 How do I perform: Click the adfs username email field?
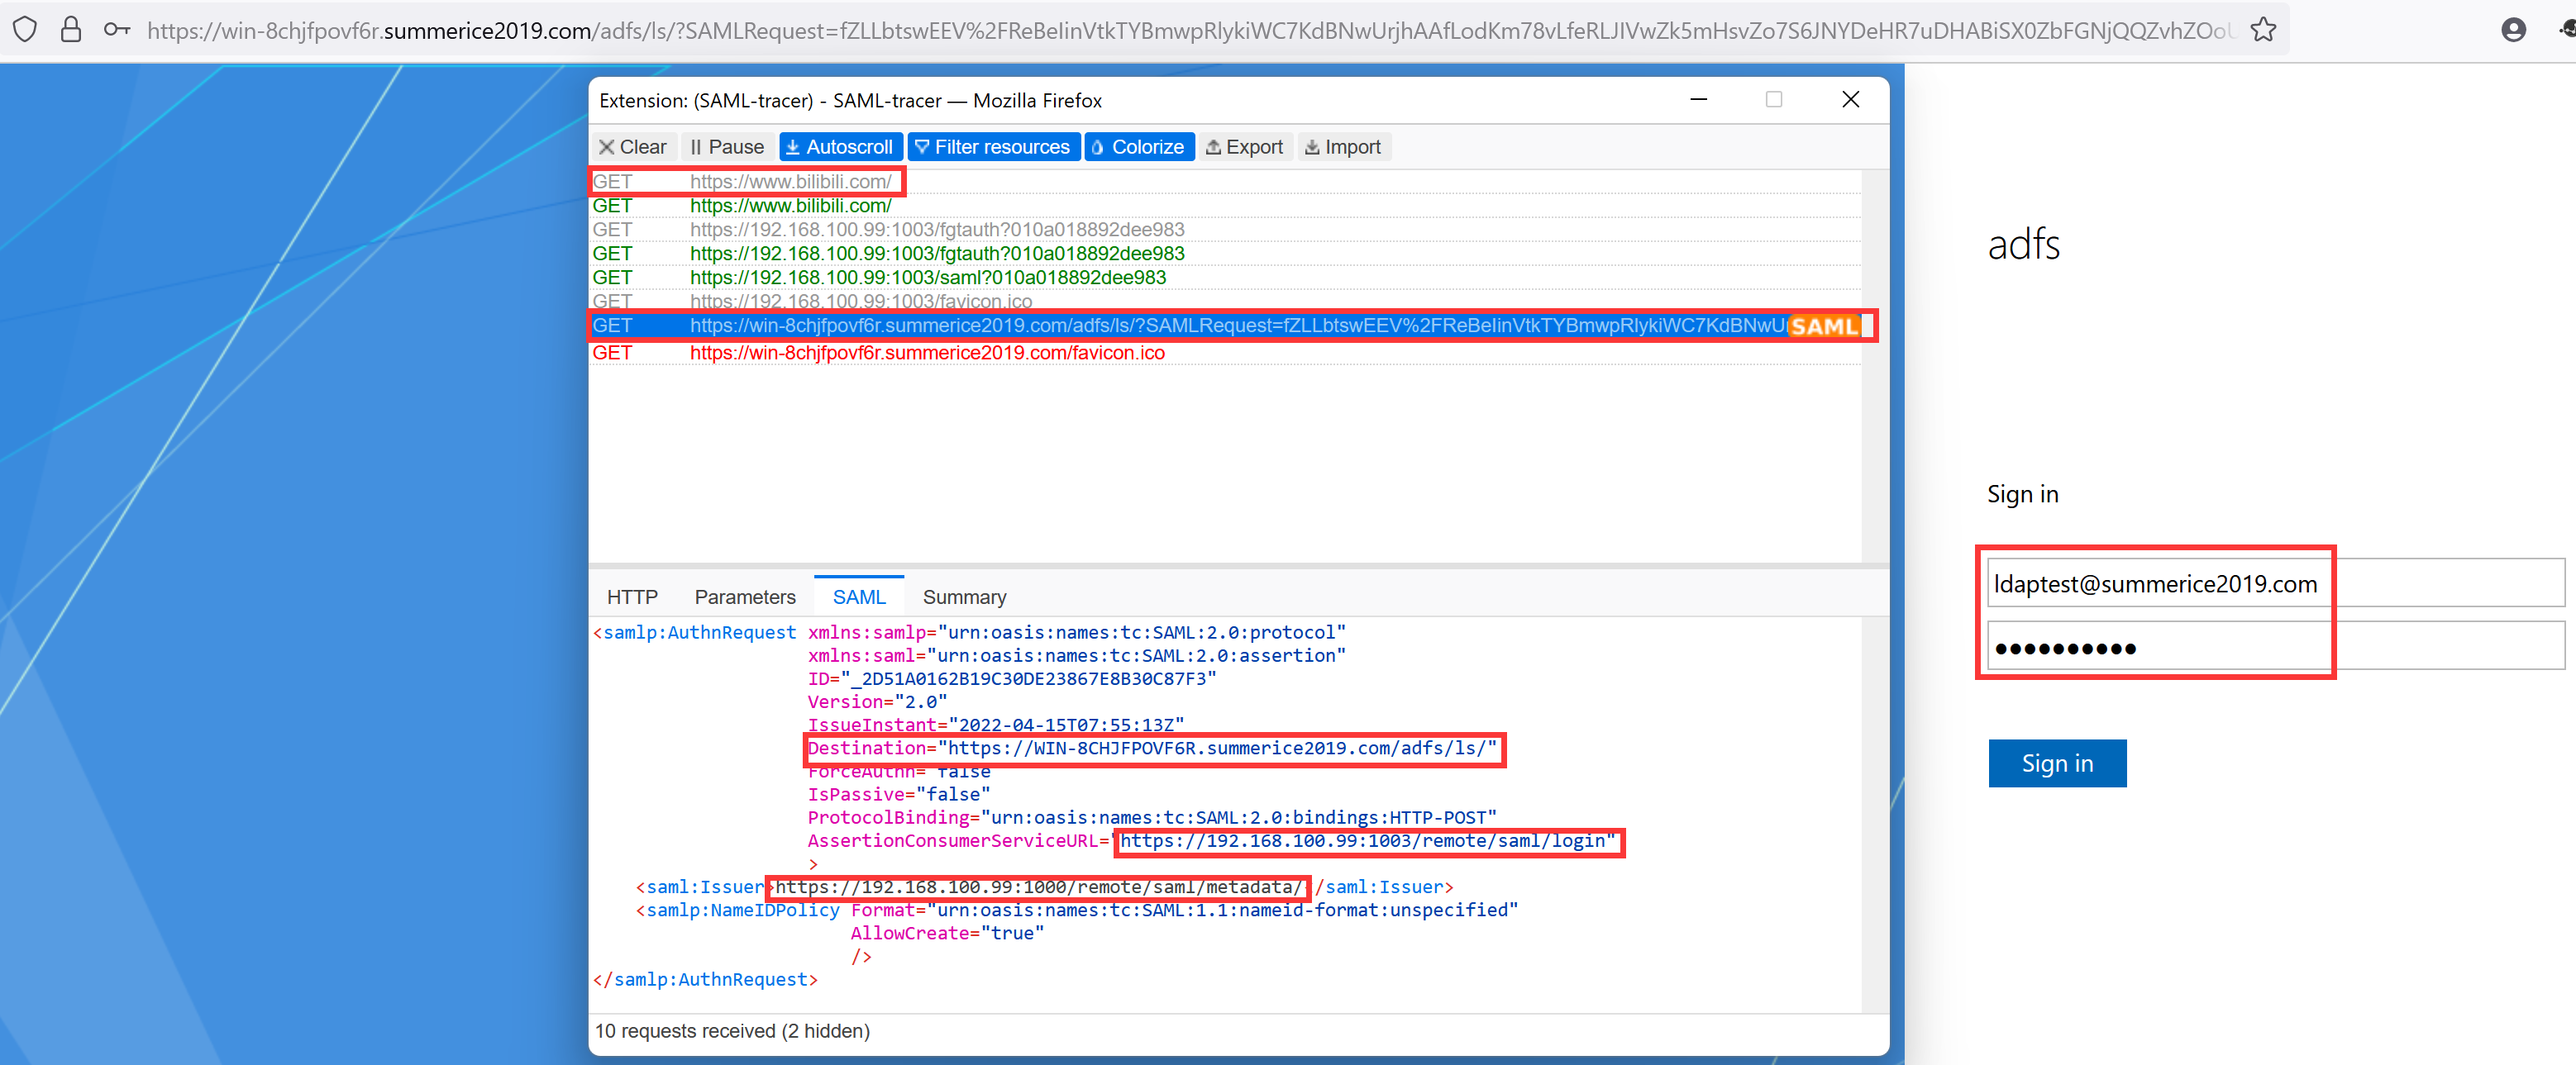click(2275, 583)
